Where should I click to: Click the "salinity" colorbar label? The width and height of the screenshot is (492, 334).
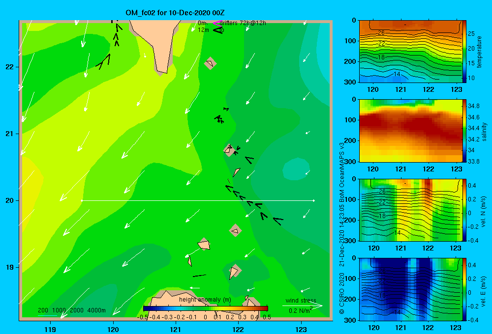click(484, 132)
